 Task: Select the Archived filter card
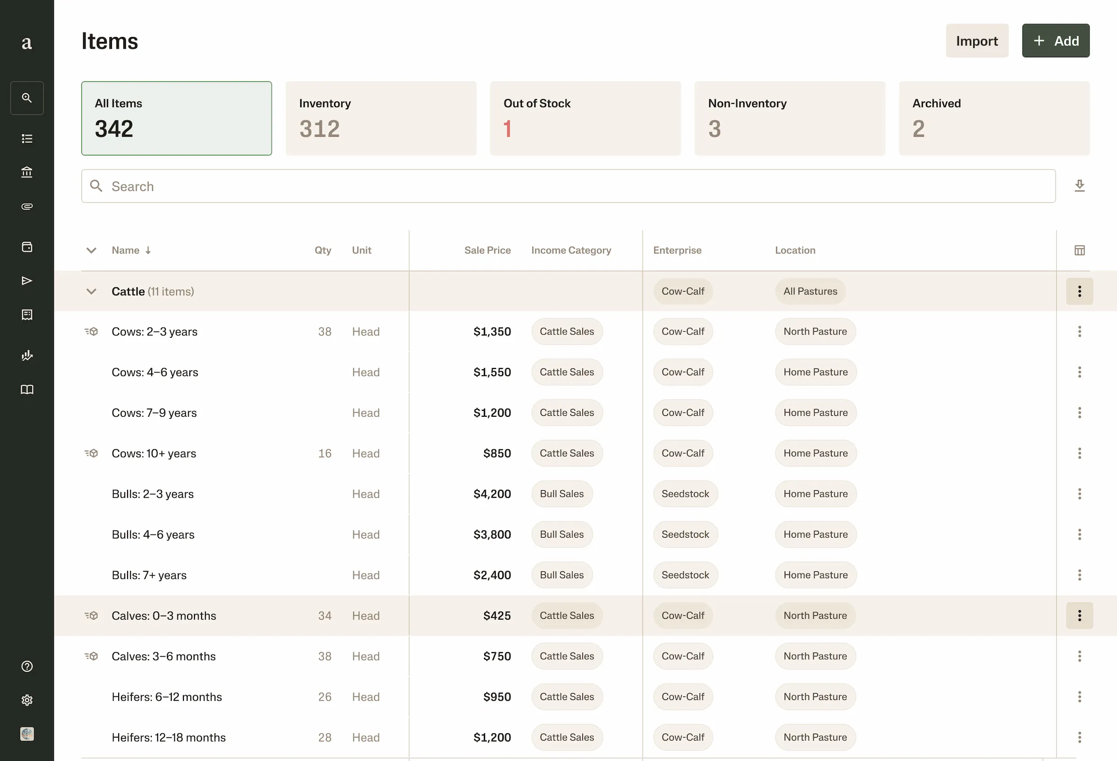[x=994, y=118]
